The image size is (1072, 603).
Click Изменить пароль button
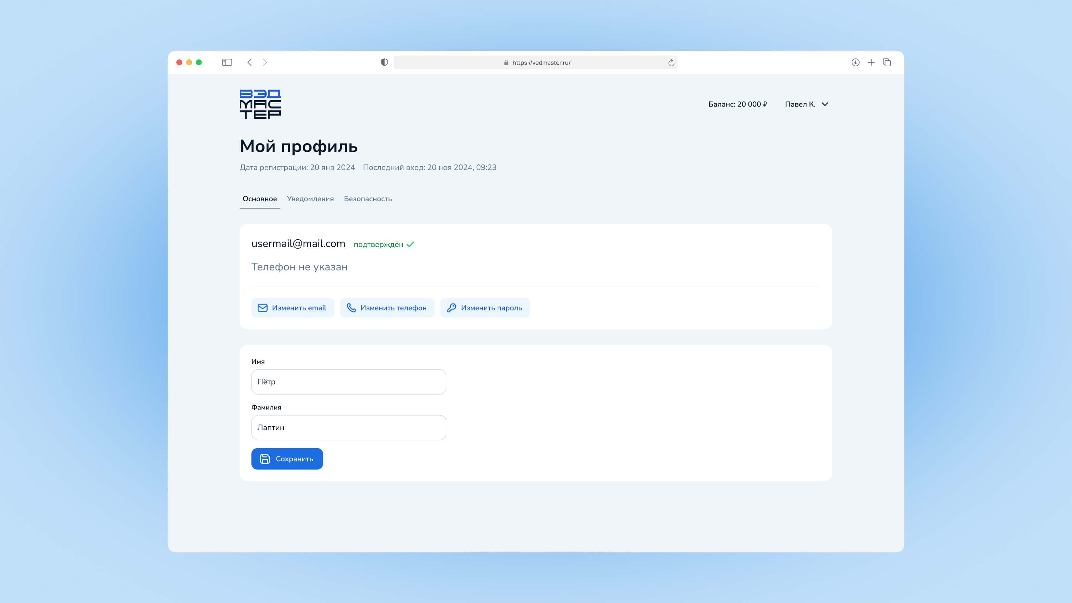485,308
